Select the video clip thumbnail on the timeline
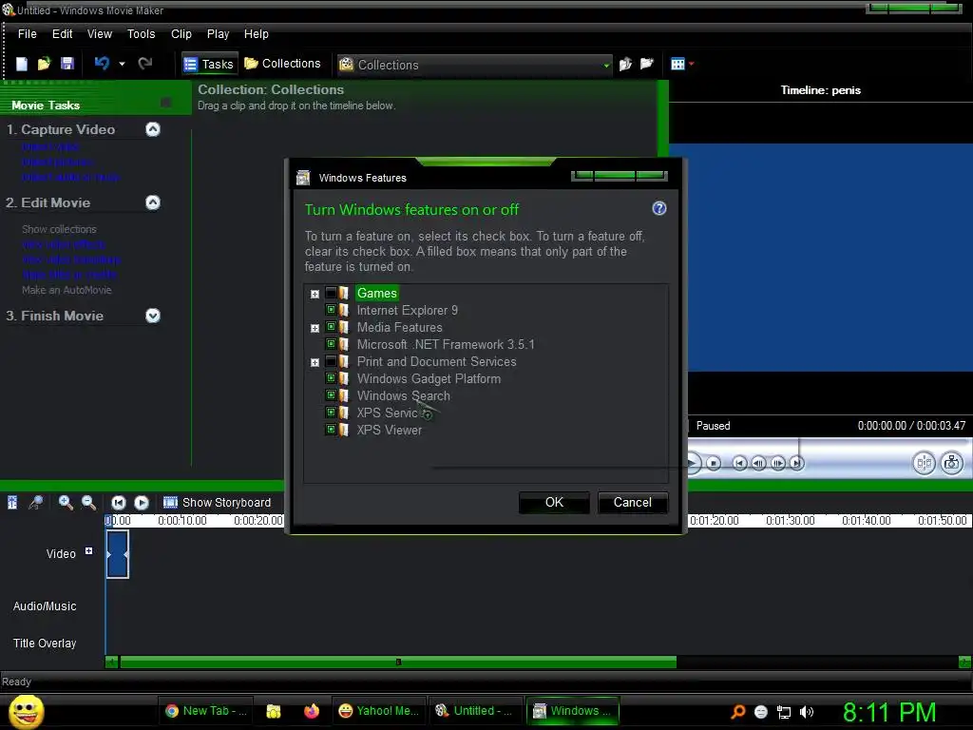The image size is (973, 730). click(117, 554)
